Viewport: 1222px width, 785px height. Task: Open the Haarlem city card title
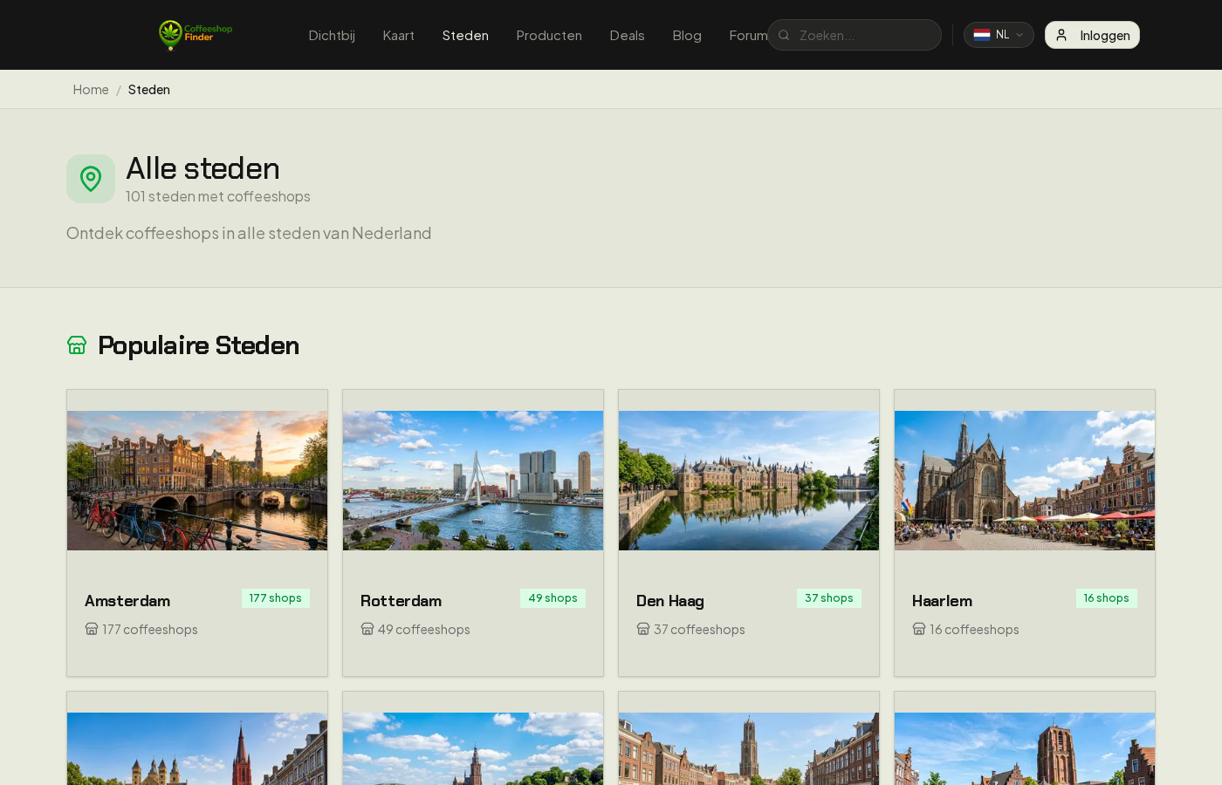point(943,601)
